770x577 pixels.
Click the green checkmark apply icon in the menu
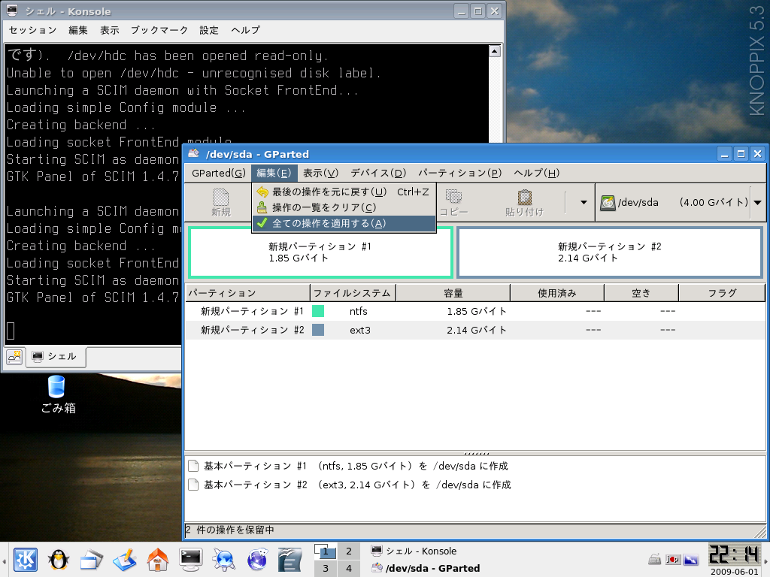point(262,223)
